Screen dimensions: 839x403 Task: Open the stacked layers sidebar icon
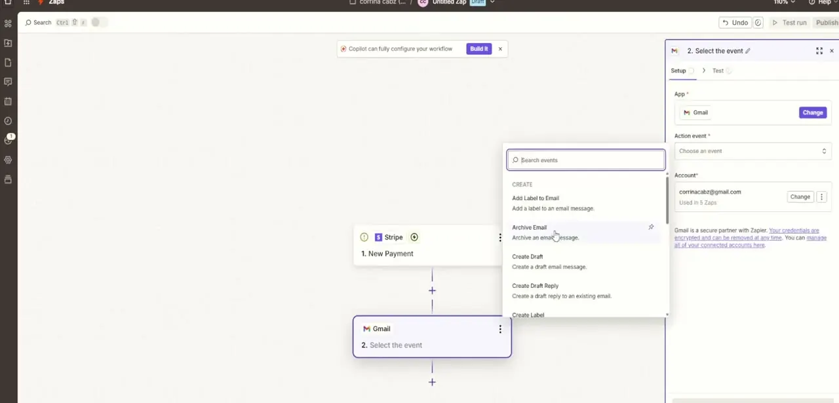[x=8, y=179]
